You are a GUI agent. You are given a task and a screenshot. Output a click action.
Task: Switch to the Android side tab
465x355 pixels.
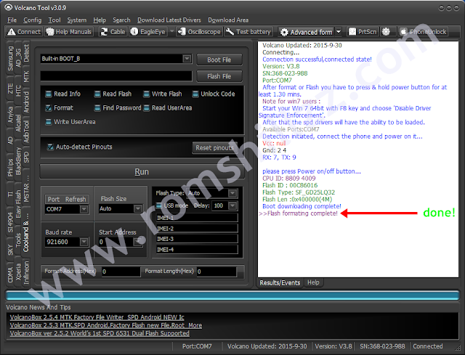(26, 102)
